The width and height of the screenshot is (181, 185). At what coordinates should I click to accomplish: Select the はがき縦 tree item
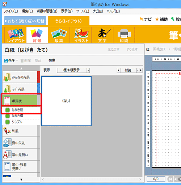click(x=21, y=110)
